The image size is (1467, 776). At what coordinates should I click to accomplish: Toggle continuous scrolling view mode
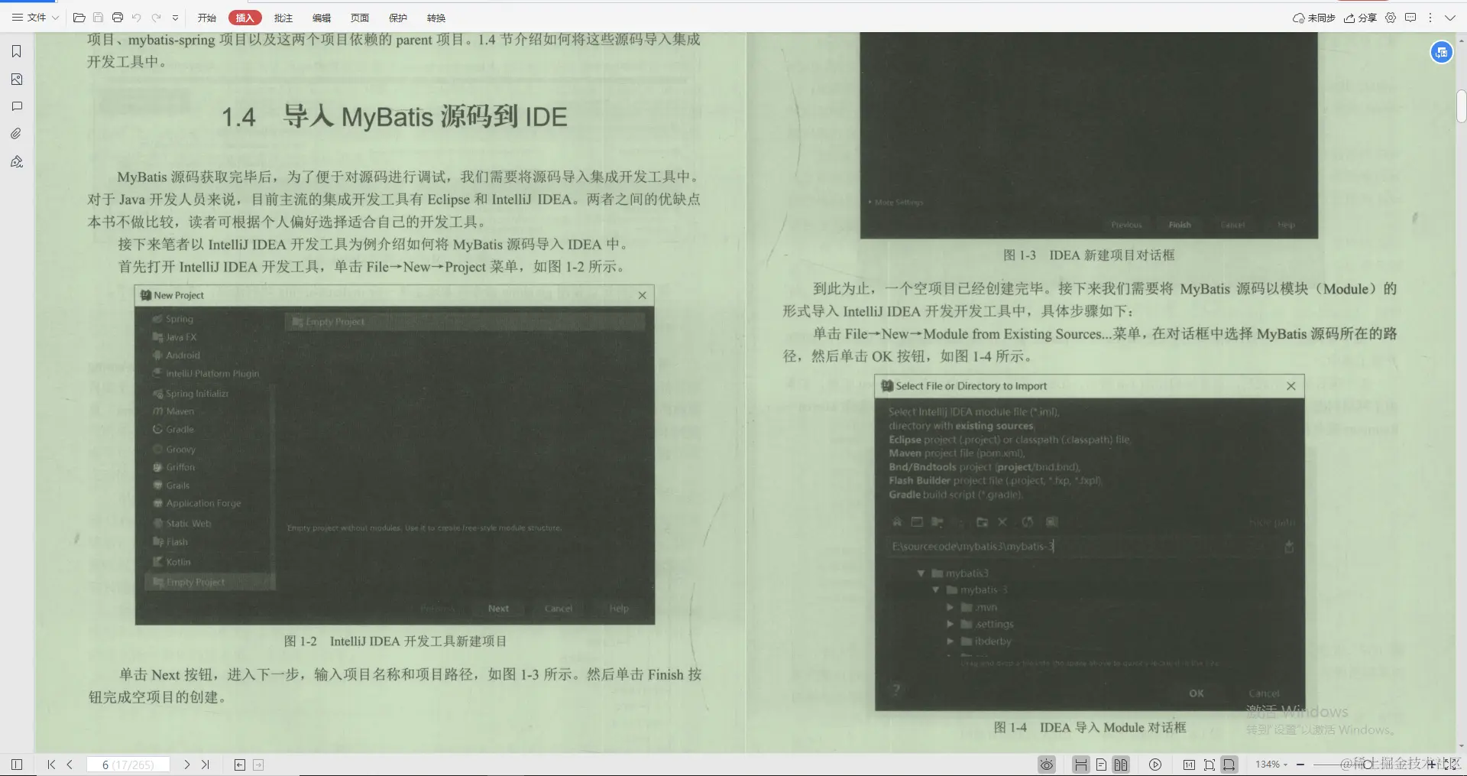pos(1080,765)
